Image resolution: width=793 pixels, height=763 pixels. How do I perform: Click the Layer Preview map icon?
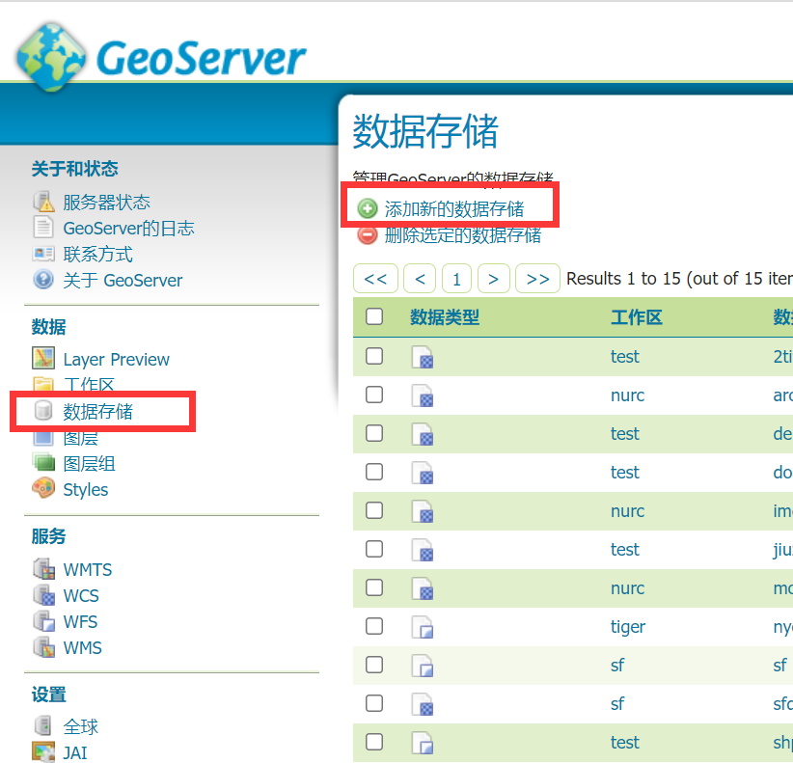[x=43, y=359]
